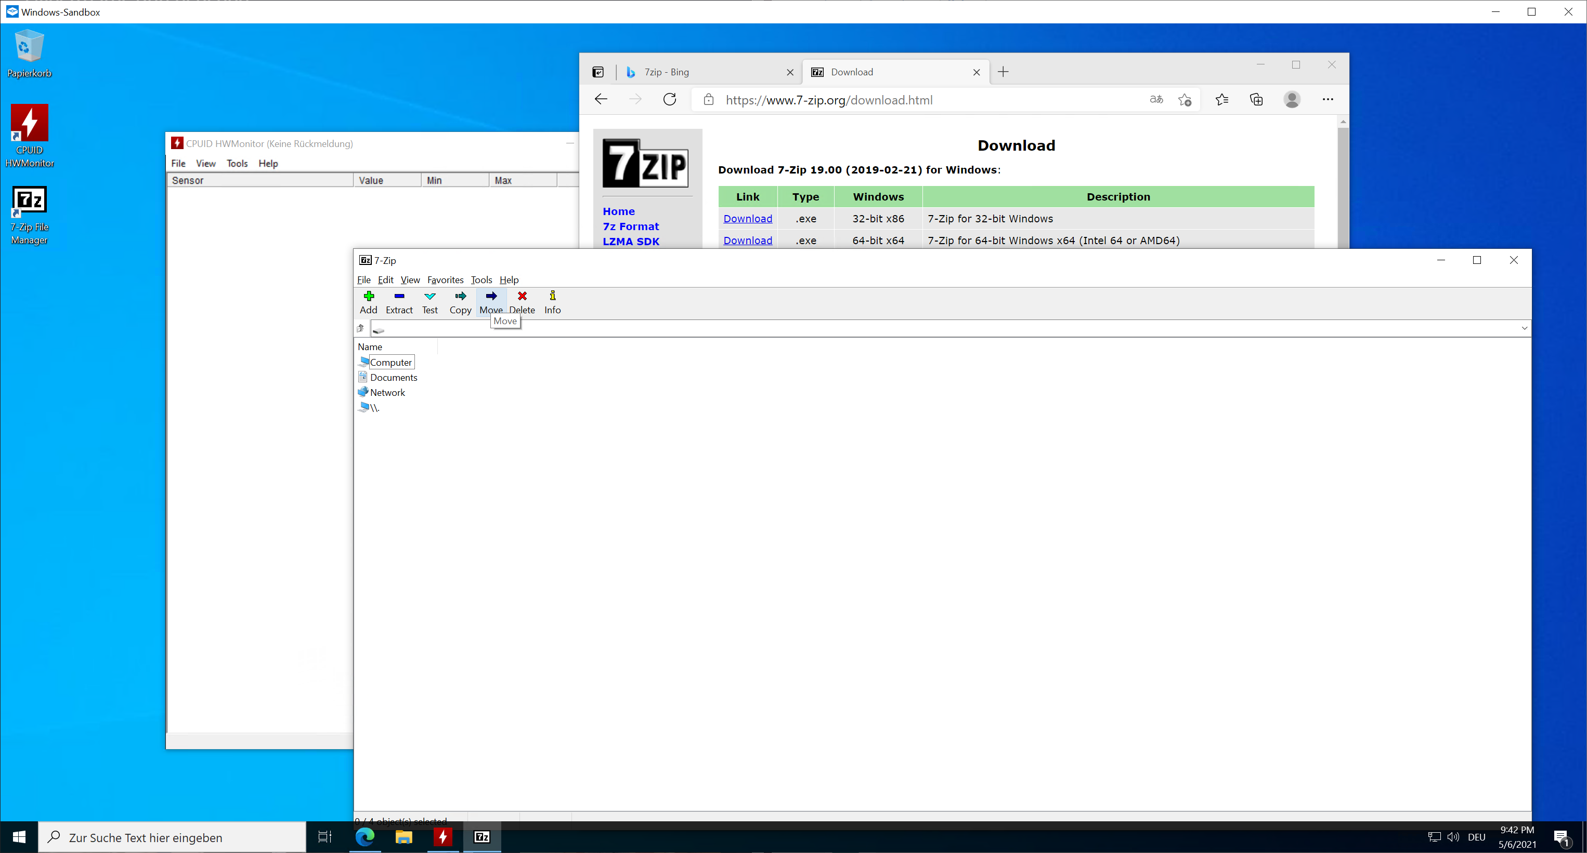
Task: Select the Network item in 7-Zip list
Action: pyautogui.click(x=387, y=392)
